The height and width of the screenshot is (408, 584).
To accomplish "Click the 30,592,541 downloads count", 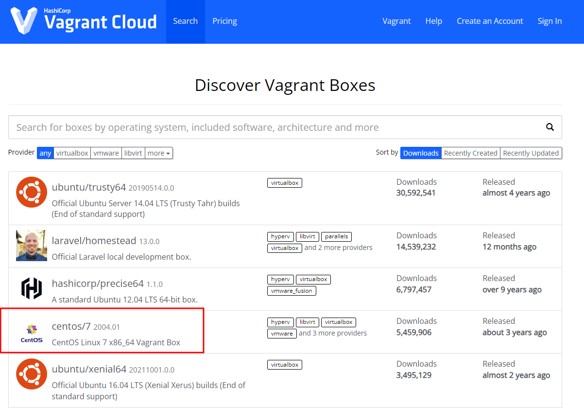I will coord(416,193).
